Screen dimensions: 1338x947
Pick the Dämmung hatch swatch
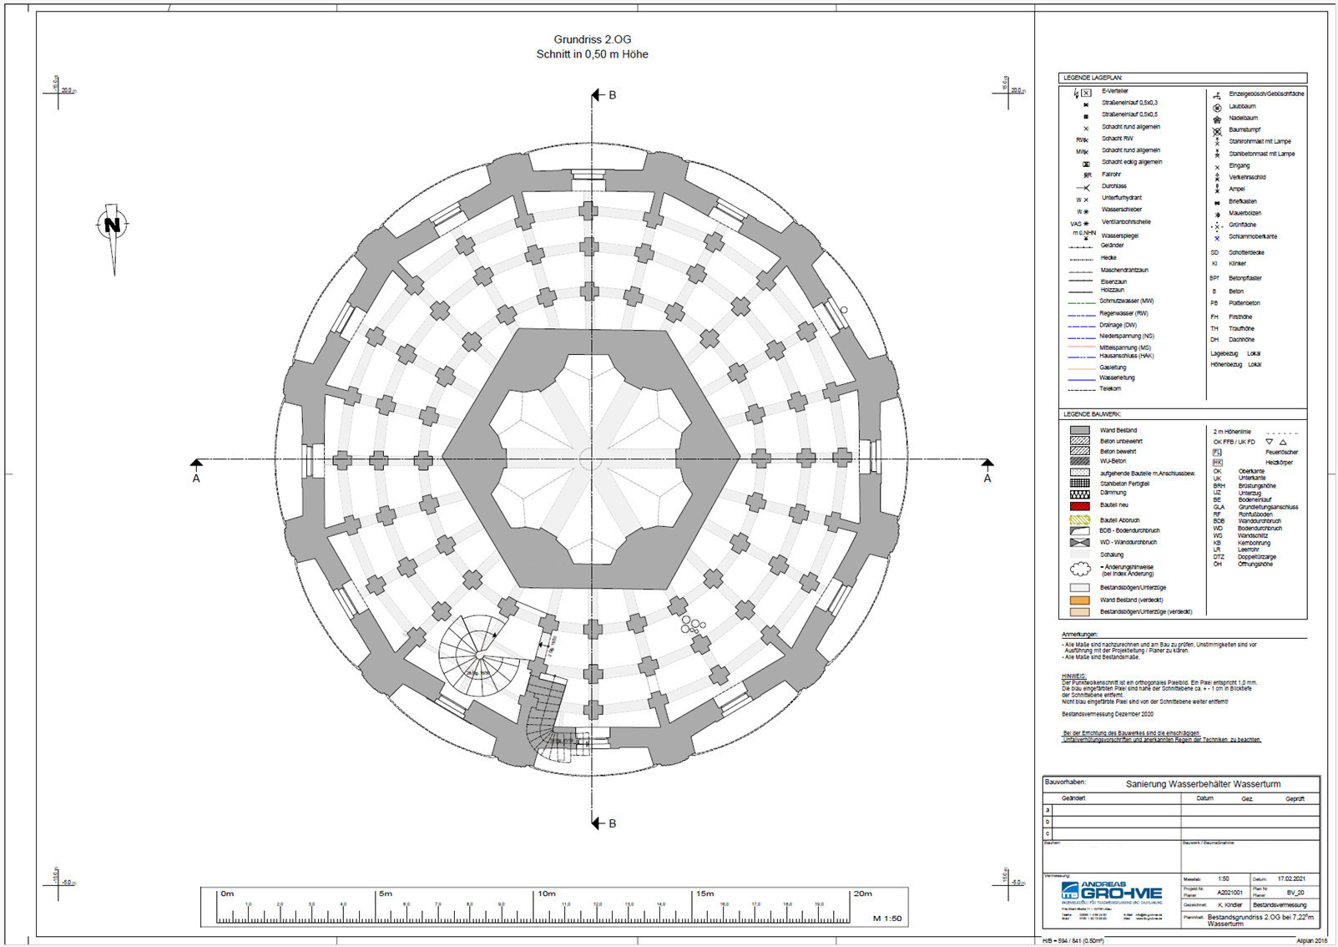coord(1080,494)
